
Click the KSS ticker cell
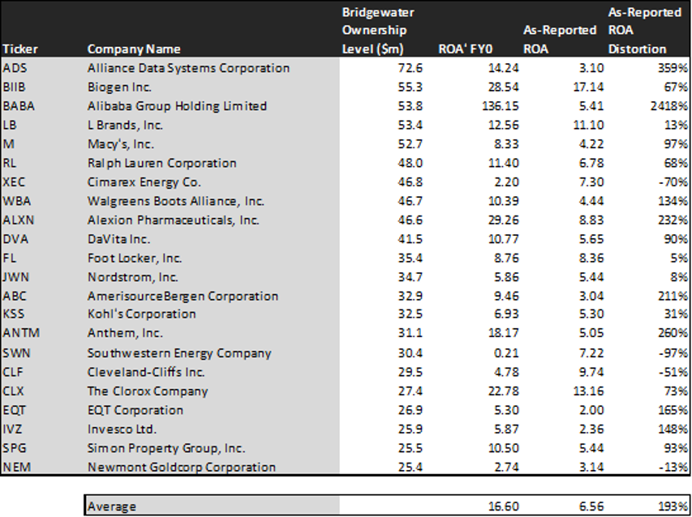(14, 314)
